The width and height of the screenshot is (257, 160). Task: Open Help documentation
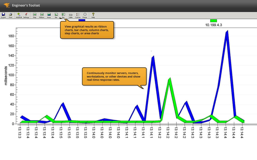pos(93,15)
